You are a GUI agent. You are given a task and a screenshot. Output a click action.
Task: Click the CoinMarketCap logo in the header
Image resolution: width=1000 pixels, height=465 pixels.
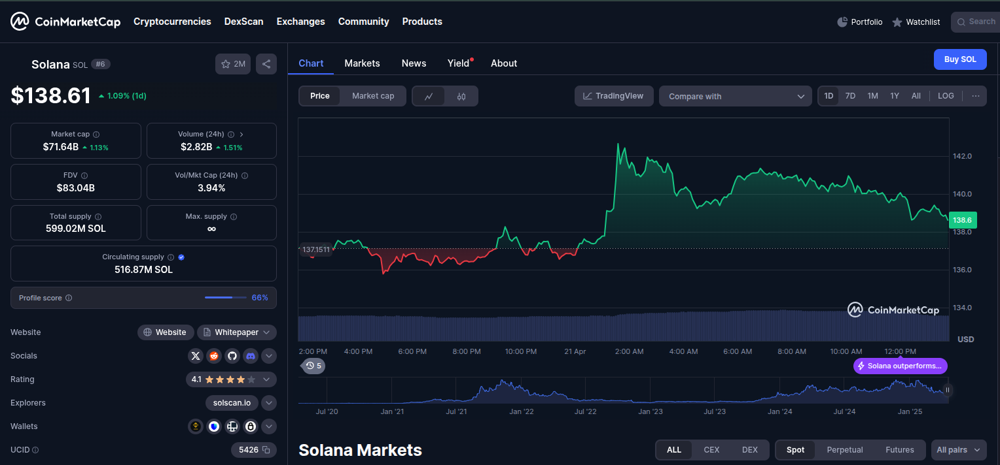coord(65,22)
